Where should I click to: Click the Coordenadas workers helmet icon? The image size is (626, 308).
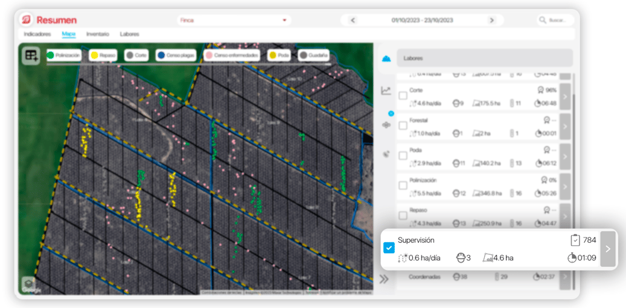tap(456, 276)
